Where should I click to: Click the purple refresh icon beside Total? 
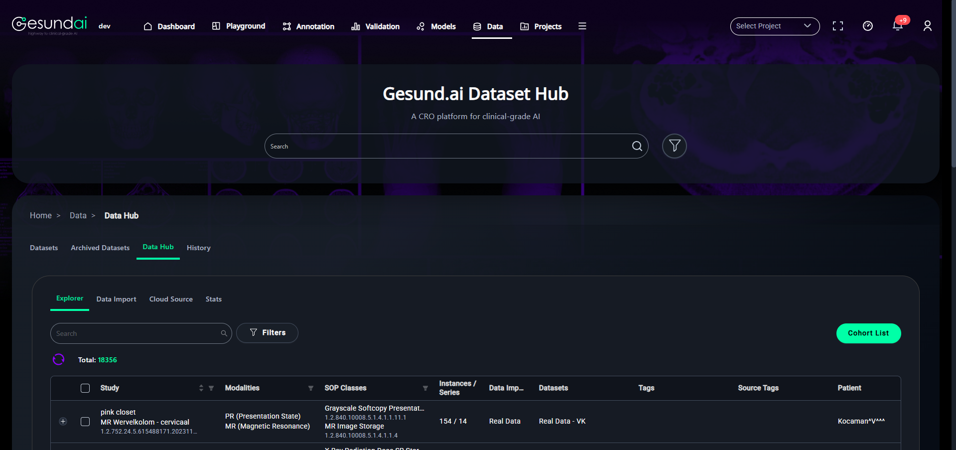pos(59,359)
